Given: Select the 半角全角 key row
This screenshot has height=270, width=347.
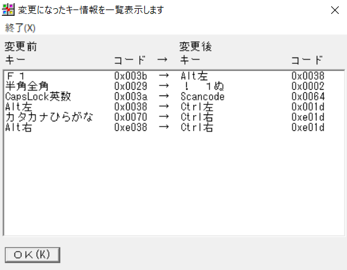Looking at the screenshot, I should coord(174,86).
